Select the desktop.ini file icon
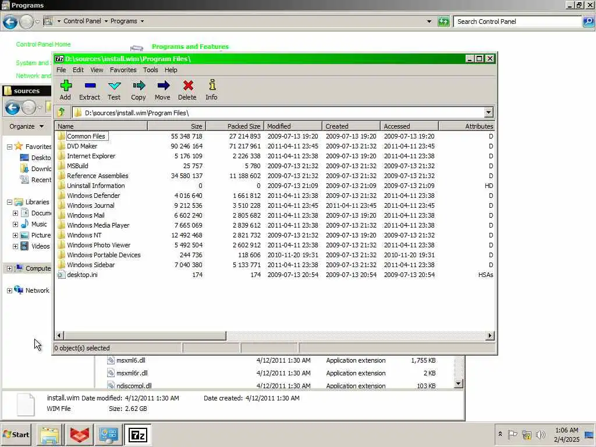This screenshot has width=596, height=447. point(61,275)
